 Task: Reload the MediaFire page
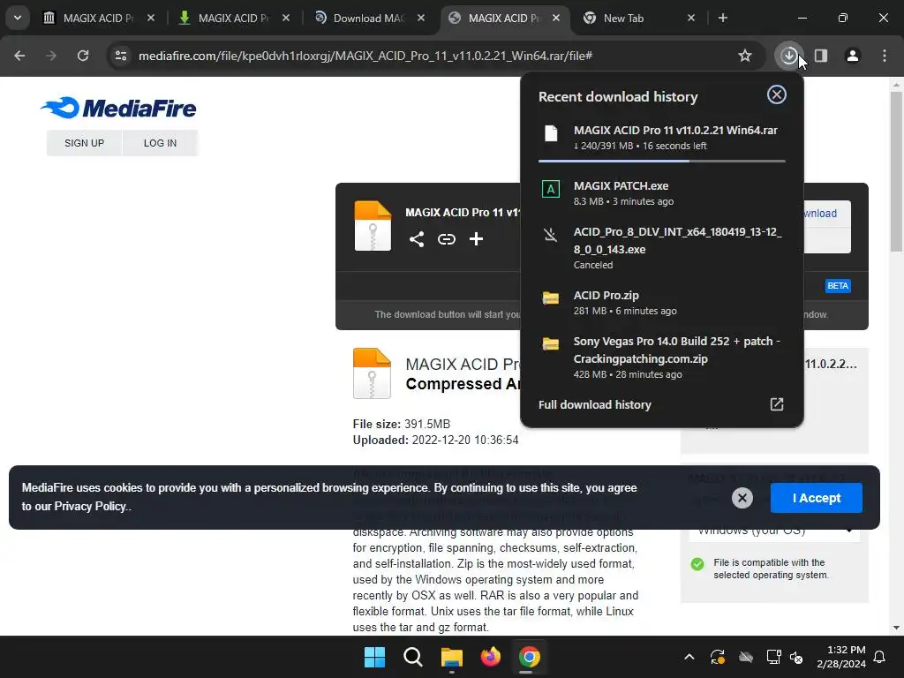point(83,56)
